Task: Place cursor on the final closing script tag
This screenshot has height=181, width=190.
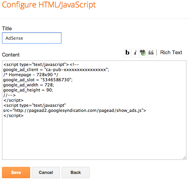Action: (x=13, y=115)
